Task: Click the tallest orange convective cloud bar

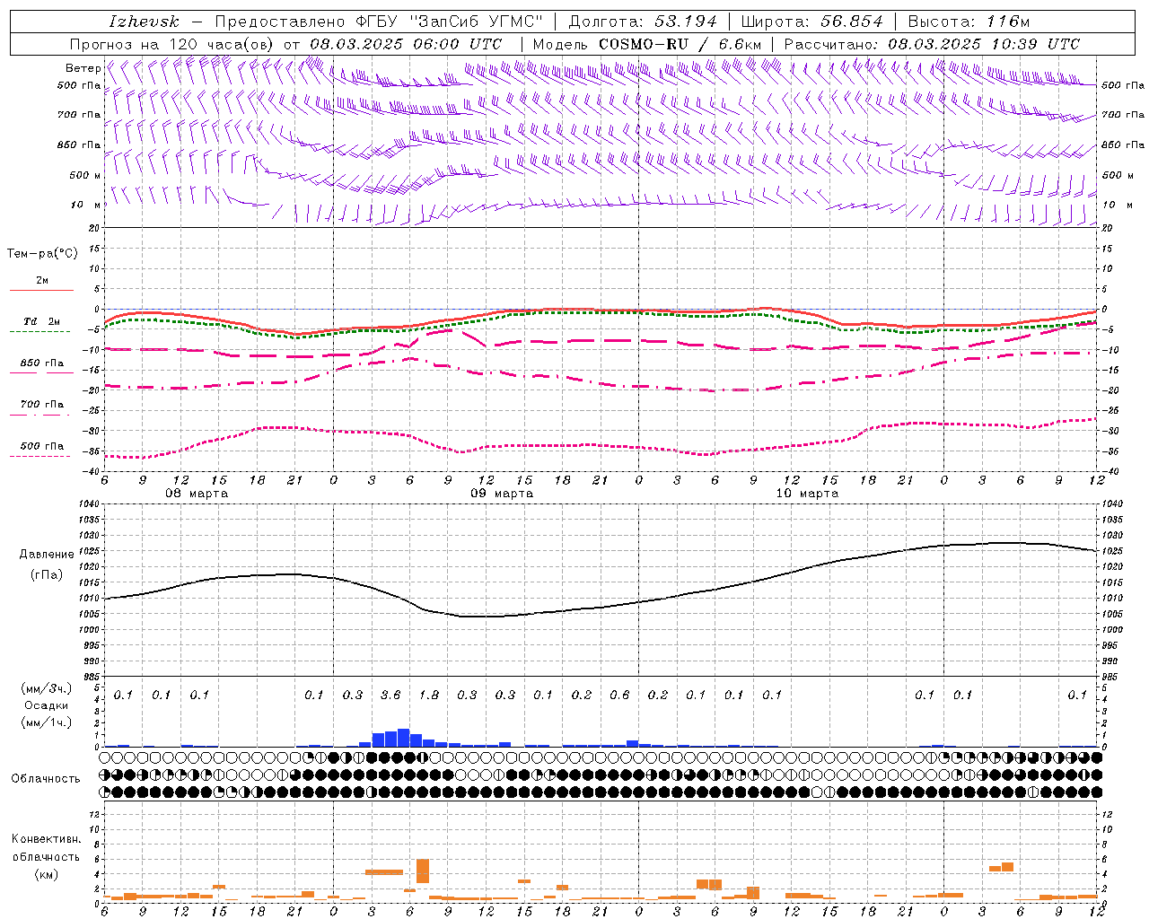Action: [423, 871]
